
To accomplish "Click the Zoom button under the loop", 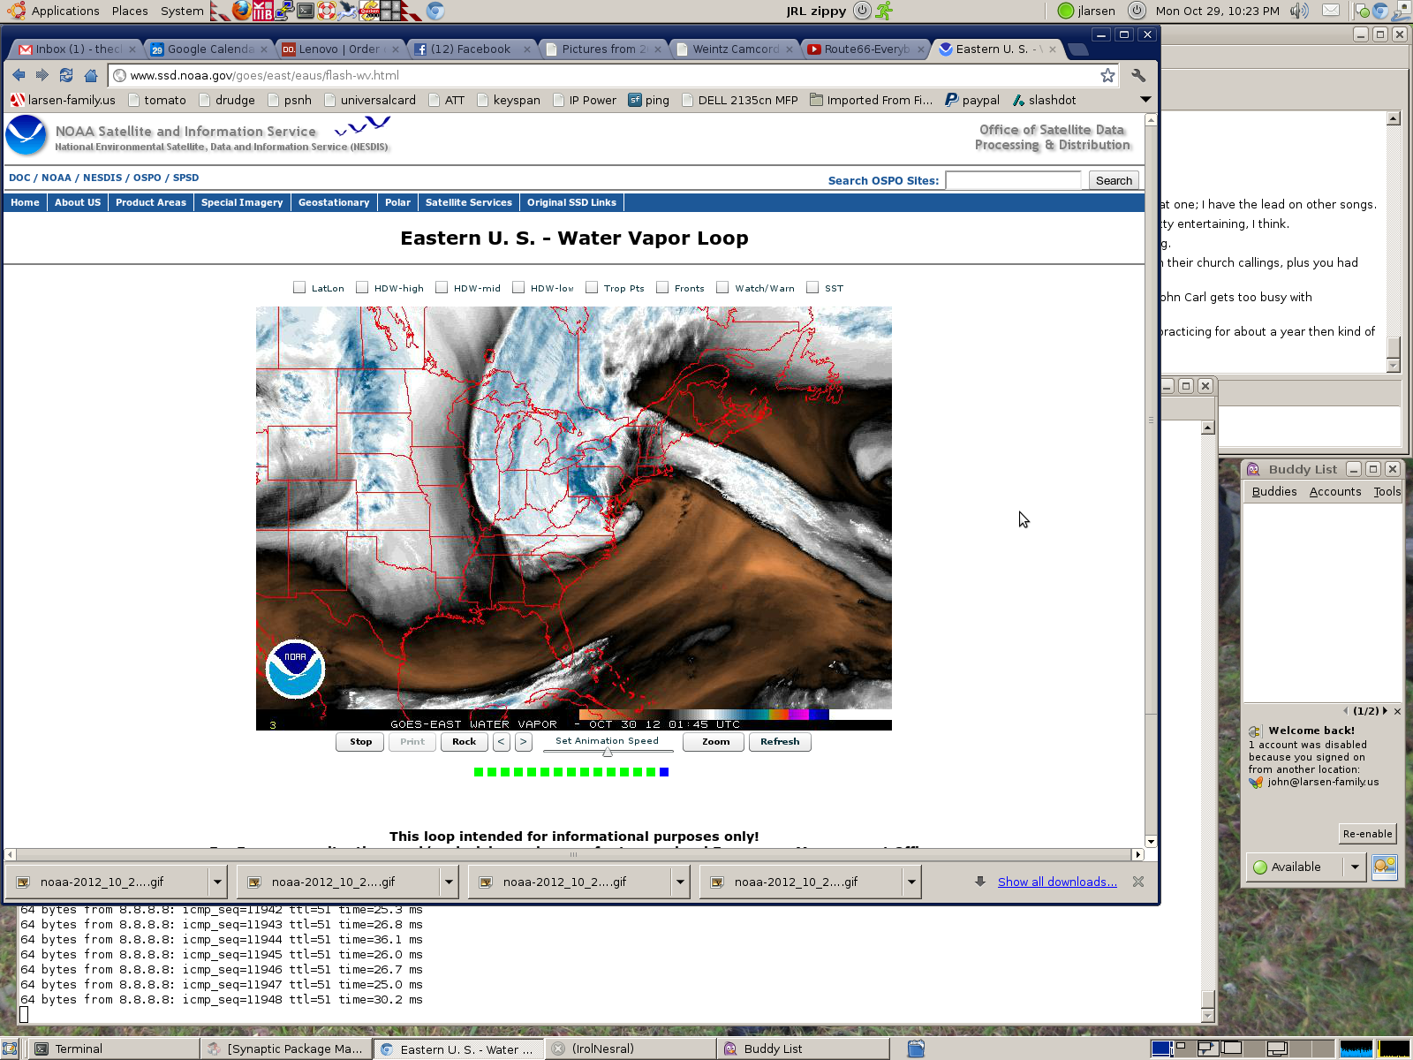I will tap(715, 742).
